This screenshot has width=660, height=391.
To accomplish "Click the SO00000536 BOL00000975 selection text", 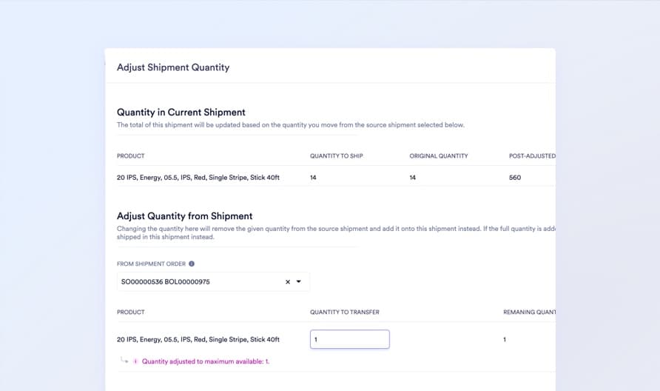I will (x=166, y=282).
